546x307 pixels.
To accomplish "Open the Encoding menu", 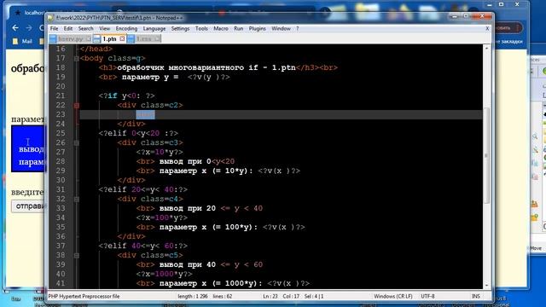I will coord(126,28).
